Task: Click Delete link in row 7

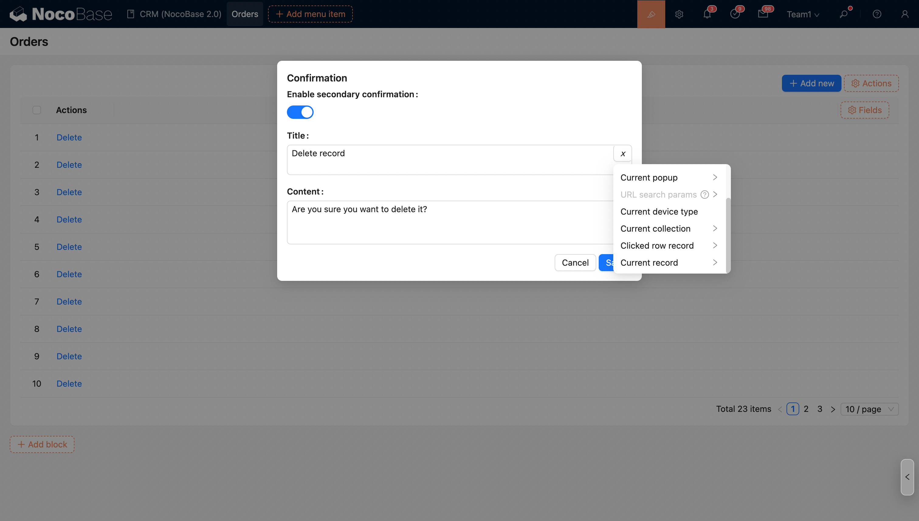Action: 69,302
